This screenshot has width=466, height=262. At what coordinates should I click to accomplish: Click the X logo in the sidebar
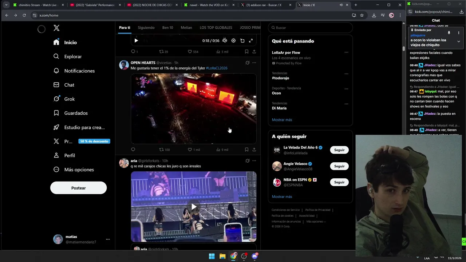pos(56,28)
